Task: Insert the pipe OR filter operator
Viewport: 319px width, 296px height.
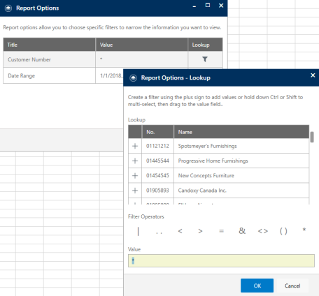Action: pos(139,231)
